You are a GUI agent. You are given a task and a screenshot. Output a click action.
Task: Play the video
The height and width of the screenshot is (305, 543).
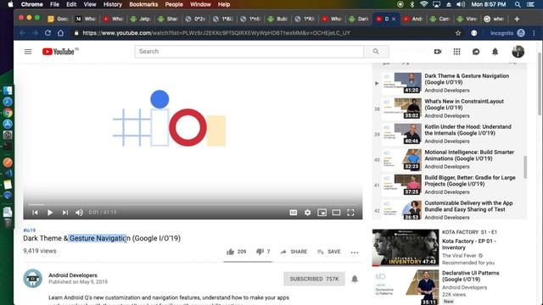(x=50, y=213)
